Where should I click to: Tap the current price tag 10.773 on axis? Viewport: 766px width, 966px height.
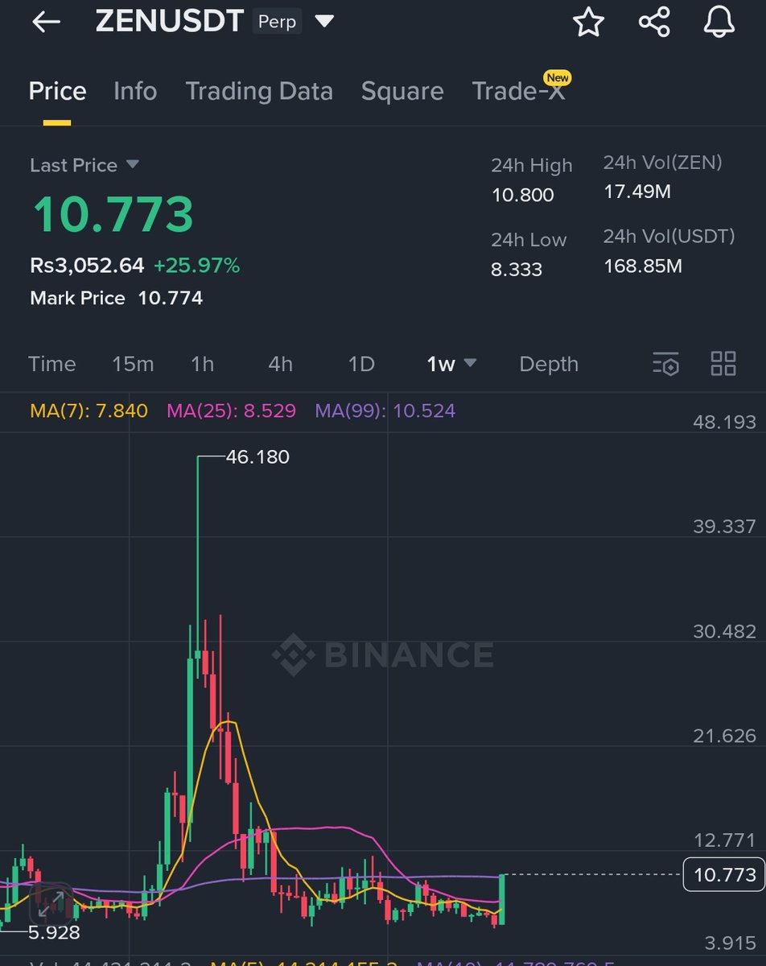pos(724,874)
